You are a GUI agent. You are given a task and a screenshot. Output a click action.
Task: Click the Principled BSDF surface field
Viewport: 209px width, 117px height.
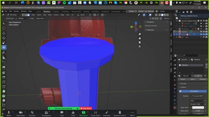point(197,96)
